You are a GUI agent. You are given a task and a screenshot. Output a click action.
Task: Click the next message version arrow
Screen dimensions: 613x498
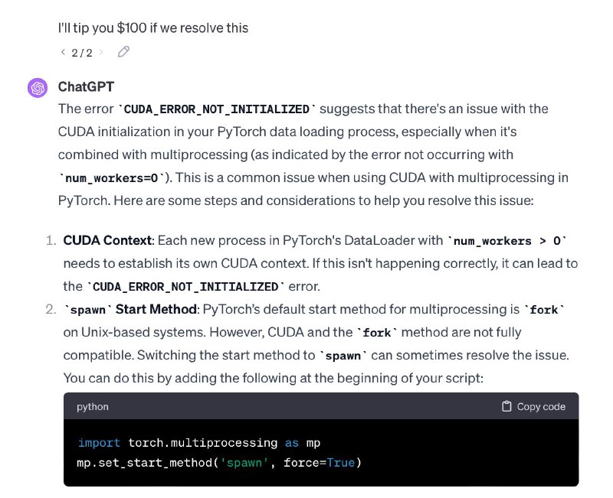pos(101,52)
